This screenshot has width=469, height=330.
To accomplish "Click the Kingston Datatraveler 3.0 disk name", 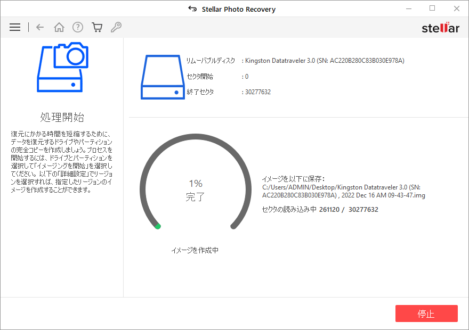I will coord(325,61).
